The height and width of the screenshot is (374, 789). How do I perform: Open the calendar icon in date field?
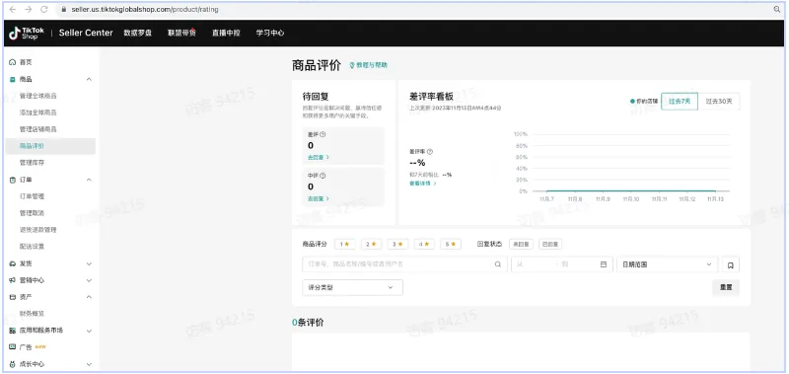[604, 264]
